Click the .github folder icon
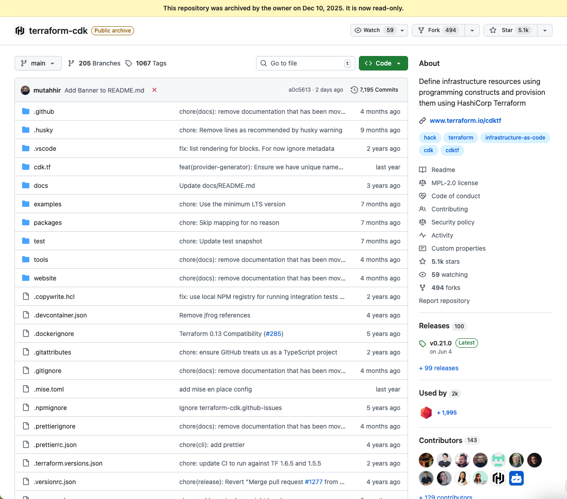The width and height of the screenshot is (567, 499). 26,111
